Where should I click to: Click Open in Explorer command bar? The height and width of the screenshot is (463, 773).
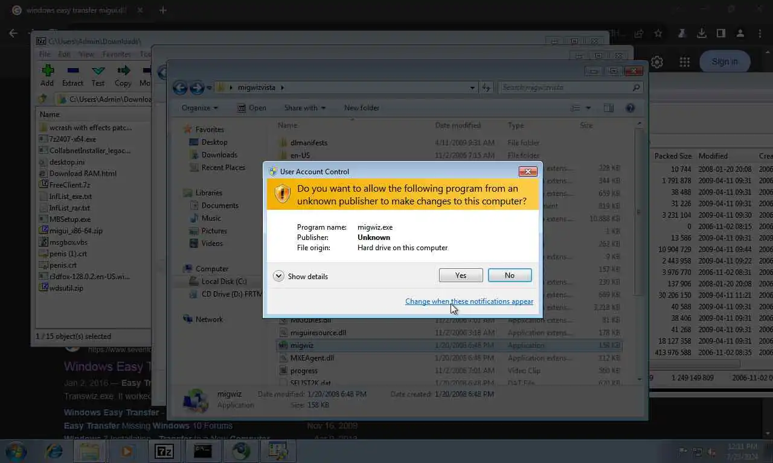[252, 108]
